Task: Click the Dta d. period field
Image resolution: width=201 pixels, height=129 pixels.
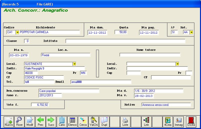Action: 159,91
